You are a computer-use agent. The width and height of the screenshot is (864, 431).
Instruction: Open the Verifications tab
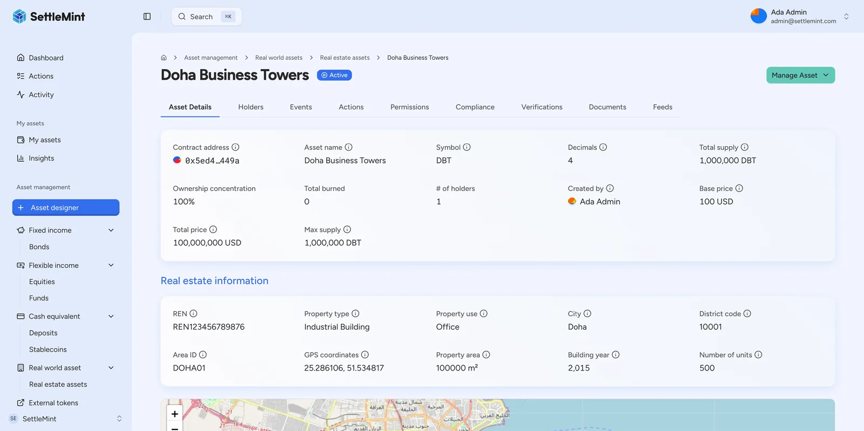[542, 107]
